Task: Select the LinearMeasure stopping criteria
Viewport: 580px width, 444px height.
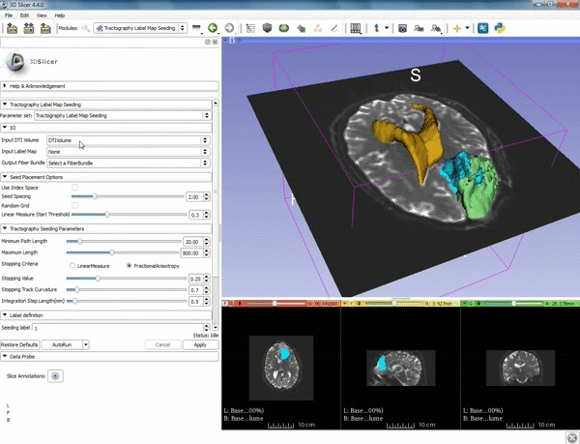Action: pos(73,265)
